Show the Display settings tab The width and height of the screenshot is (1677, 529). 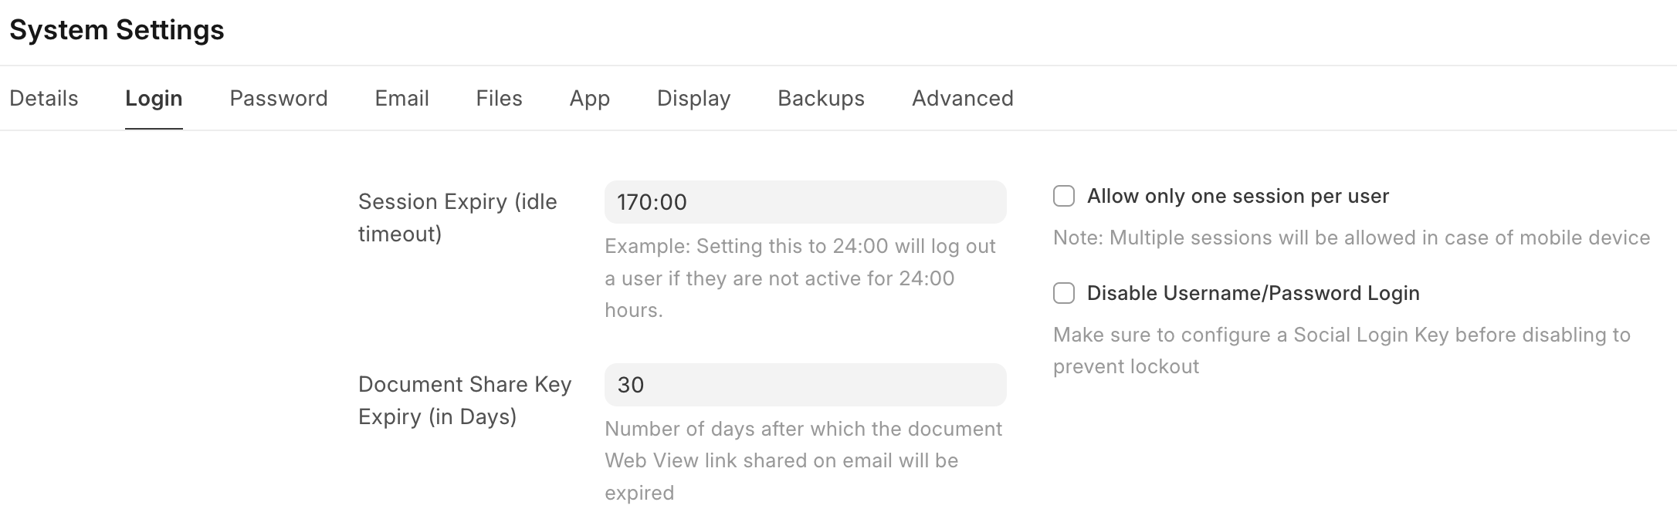tap(693, 99)
